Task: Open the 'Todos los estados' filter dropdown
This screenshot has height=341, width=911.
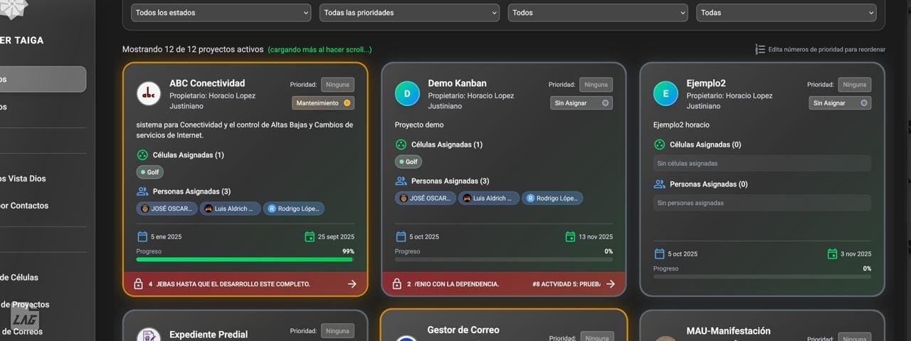Action: tap(221, 13)
